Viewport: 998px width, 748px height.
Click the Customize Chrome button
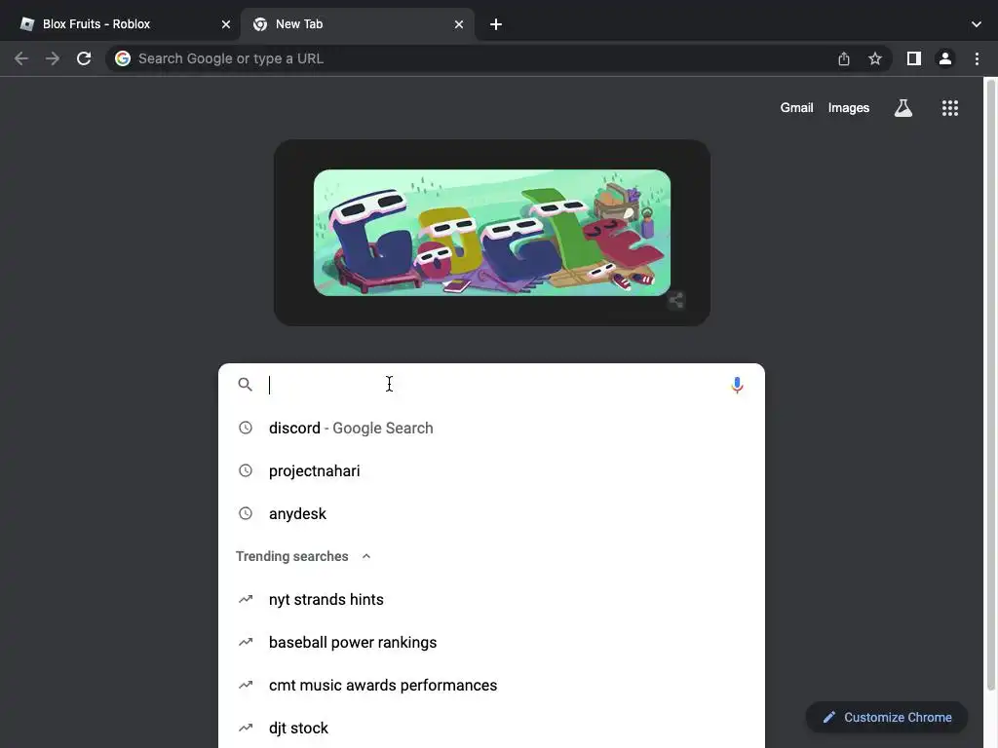[887, 718]
